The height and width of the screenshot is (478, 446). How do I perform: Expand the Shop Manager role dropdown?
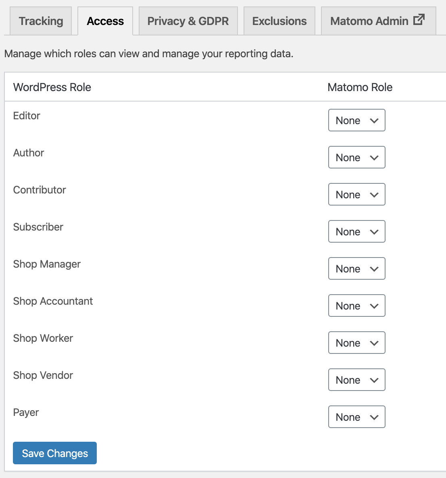pyautogui.click(x=356, y=268)
